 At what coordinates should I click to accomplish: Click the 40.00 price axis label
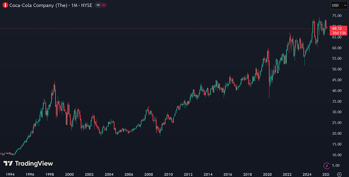click(337, 91)
